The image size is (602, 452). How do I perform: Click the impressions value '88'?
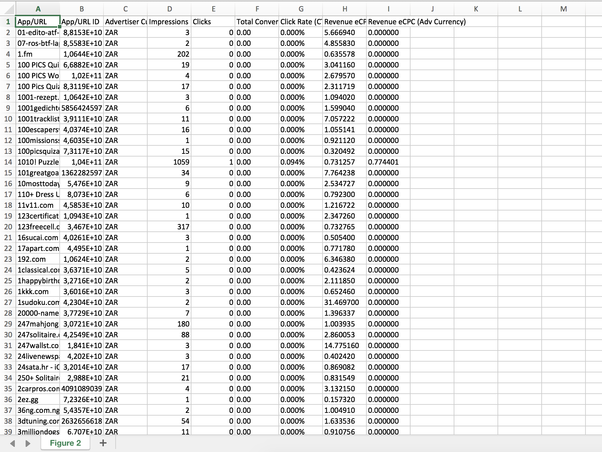pos(170,335)
